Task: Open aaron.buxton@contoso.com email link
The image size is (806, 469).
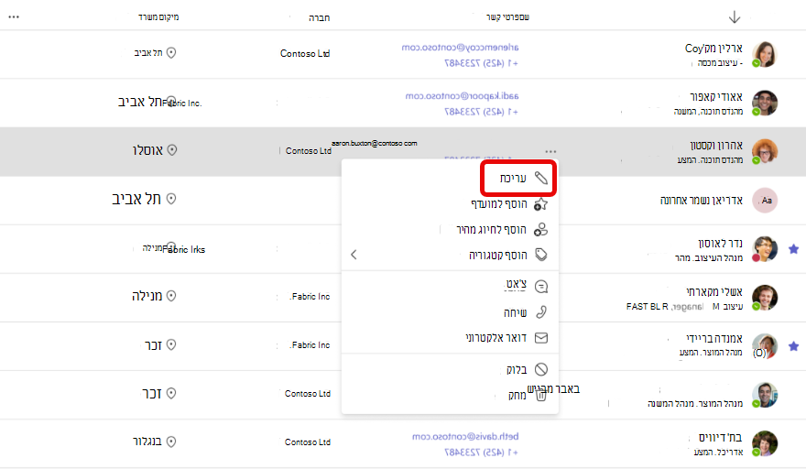Action: [375, 144]
